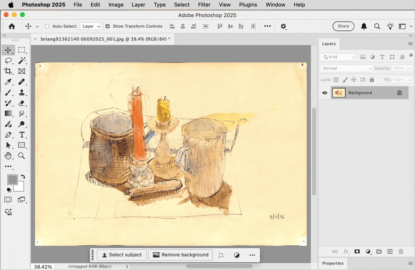Screen dimensions: 415x270
Task: Switch to the Zoom tool
Action: point(22,156)
